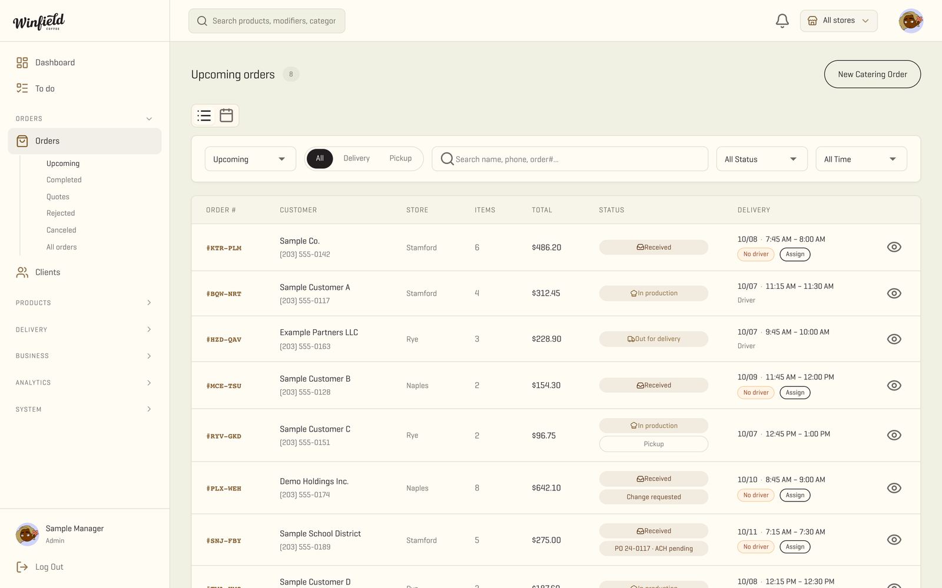The image size is (942, 588).
Task: Open Completed orders in sidebar
Action: coord(64,180)
